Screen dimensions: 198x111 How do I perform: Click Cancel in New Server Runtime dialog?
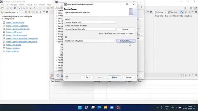tap(129, 77)
